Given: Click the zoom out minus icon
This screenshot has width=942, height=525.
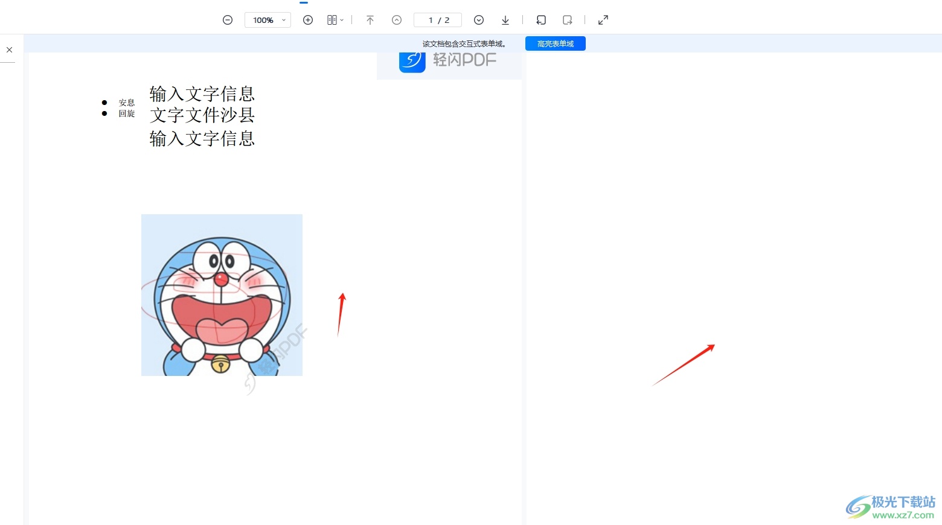Looking at the screenshot, I should (x=228, y=20).
